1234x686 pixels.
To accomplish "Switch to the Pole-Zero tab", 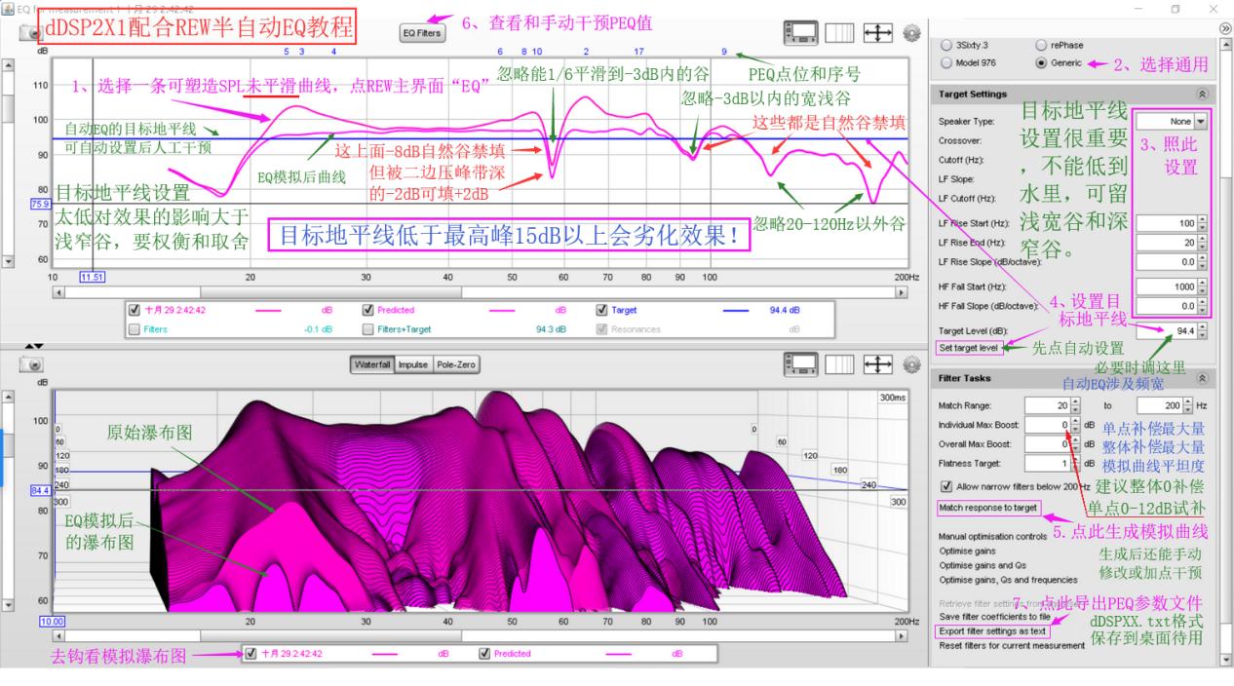I will click(x=457, y=364).
